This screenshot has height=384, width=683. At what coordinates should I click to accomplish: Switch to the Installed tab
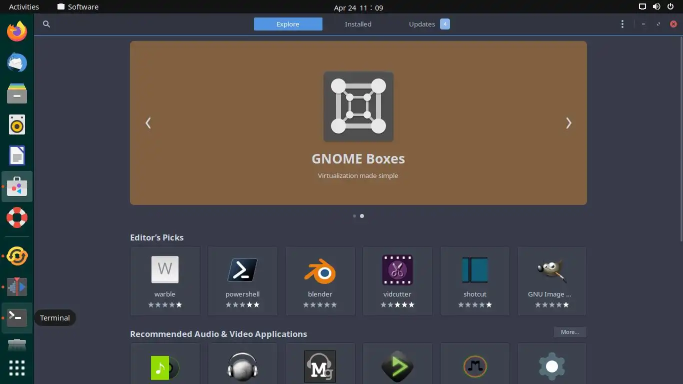(x=358, y=24)
